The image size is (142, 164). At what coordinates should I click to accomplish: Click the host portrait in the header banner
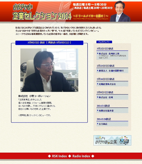click(x=120, y=11)
